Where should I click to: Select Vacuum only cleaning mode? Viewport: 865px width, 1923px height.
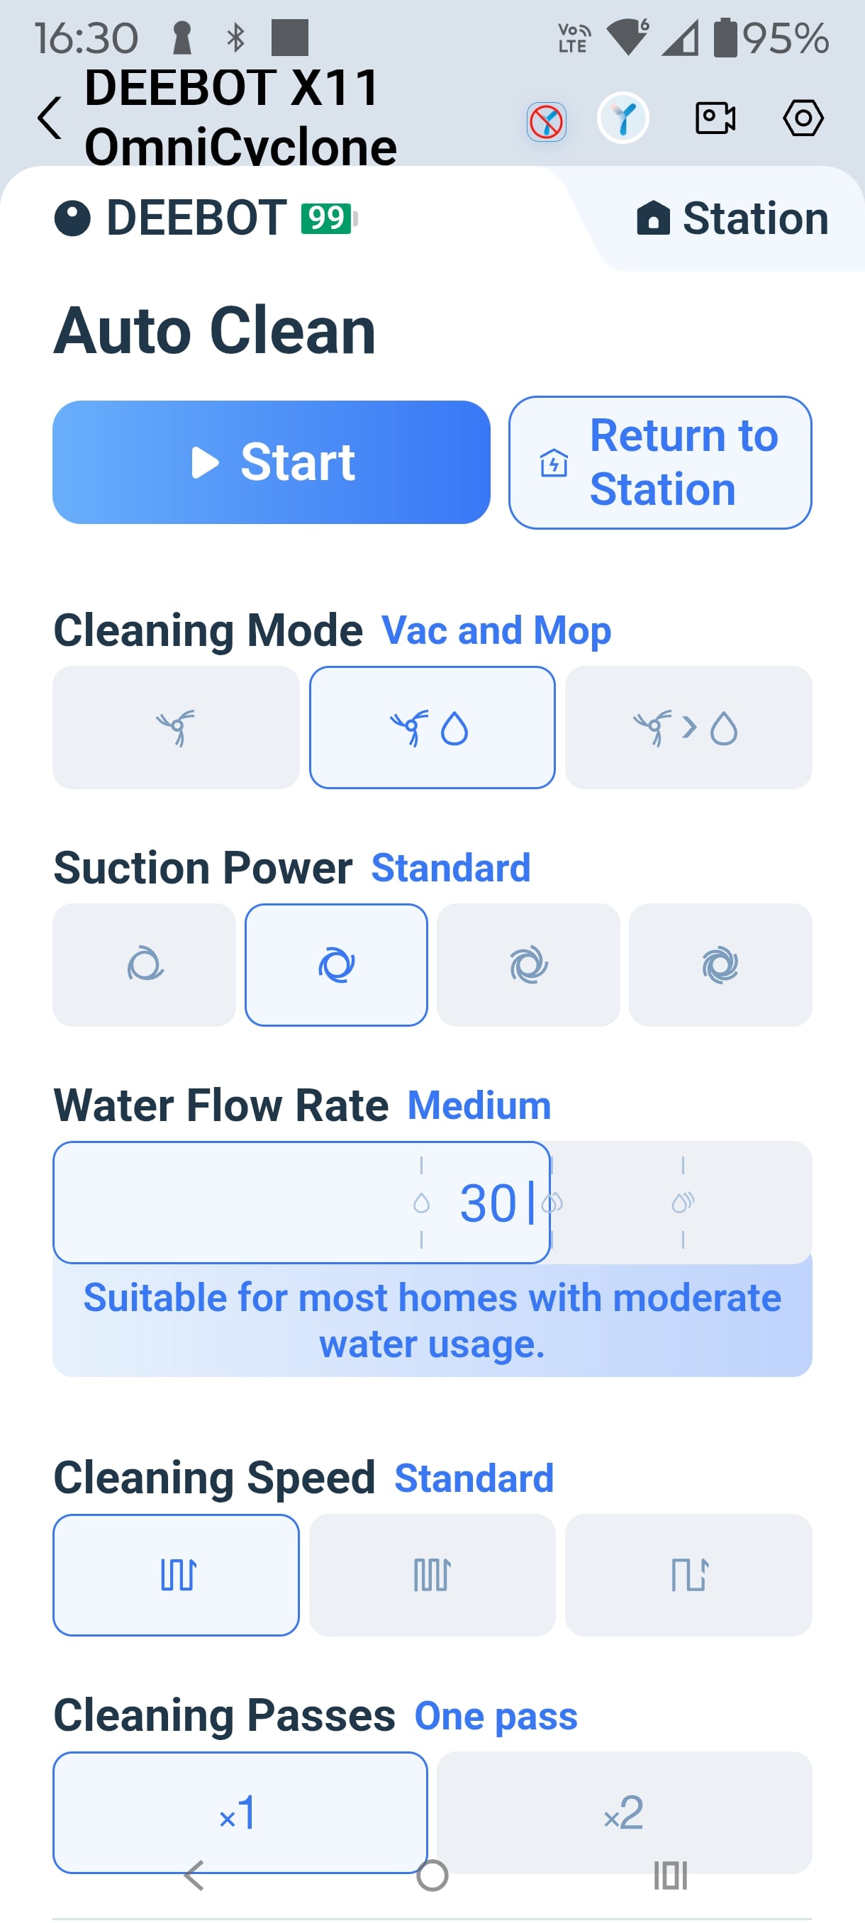pos(175,727)
